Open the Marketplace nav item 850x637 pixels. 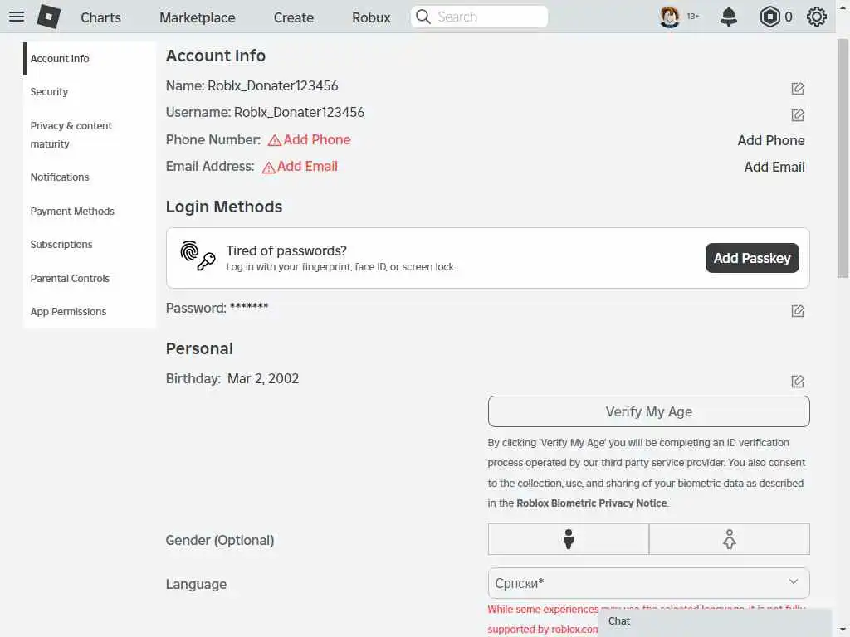pyautogui.click(x=198, y=17)
